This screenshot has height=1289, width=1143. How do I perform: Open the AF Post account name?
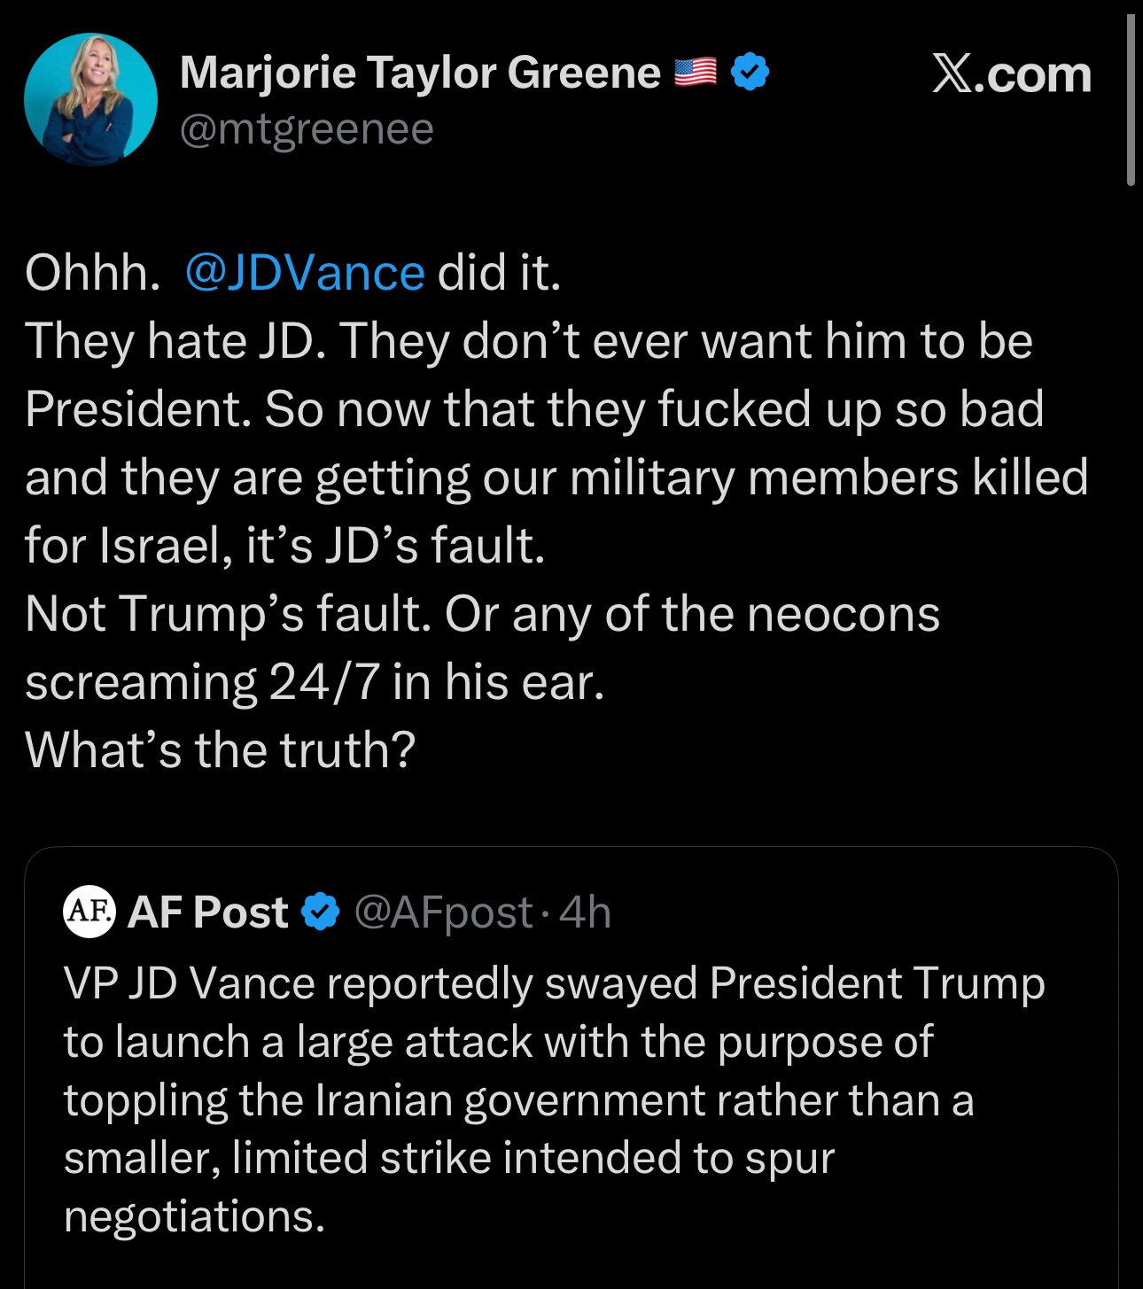(208, 912)
